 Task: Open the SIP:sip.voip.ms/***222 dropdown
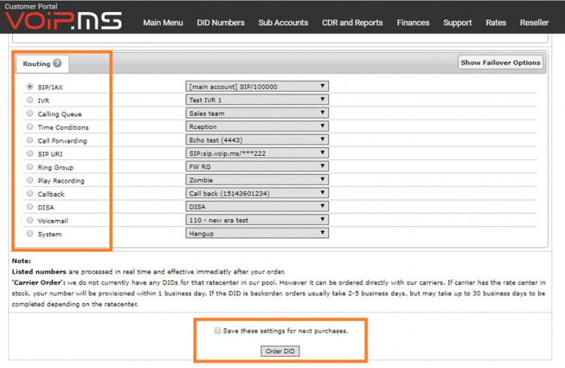(x=257, y=153)
